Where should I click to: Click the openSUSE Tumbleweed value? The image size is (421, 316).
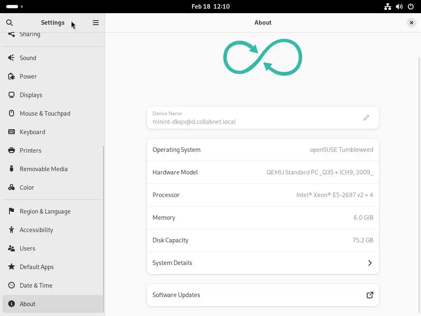(x=342, y=150)
